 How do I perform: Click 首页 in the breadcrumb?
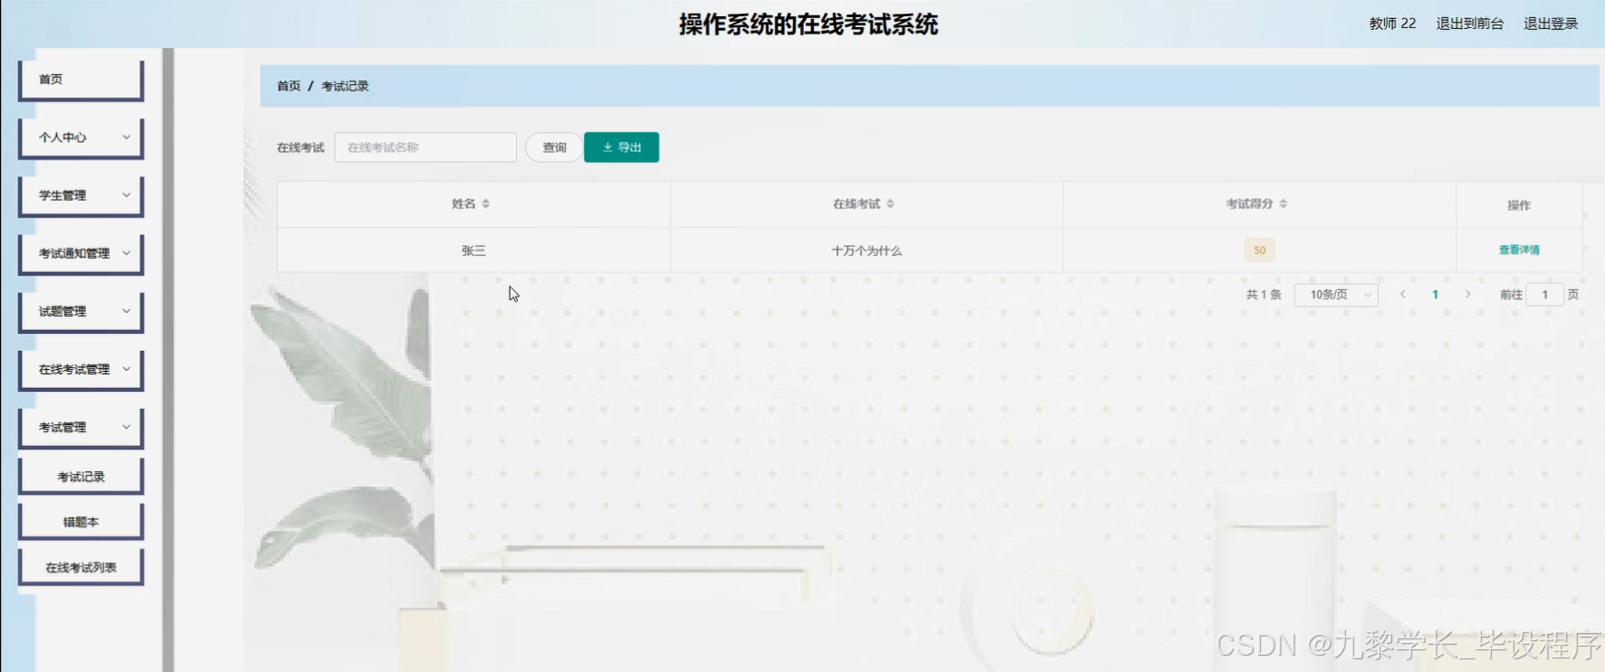pos(289,86)
